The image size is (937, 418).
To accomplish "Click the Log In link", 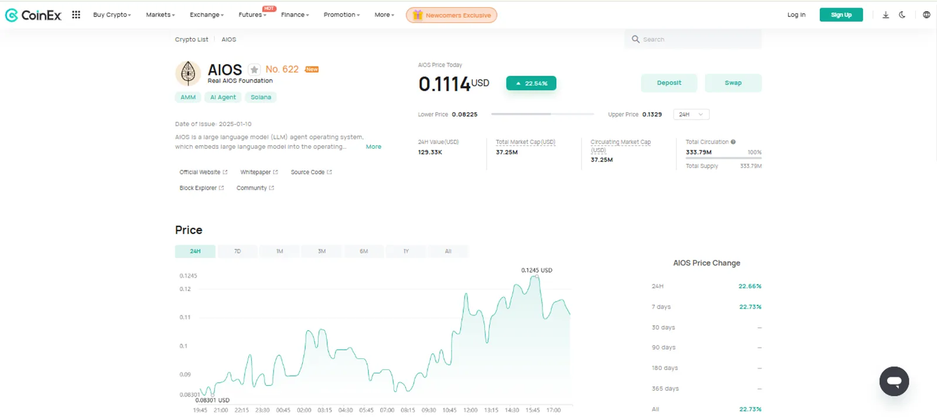I will [x=796, y=15].
